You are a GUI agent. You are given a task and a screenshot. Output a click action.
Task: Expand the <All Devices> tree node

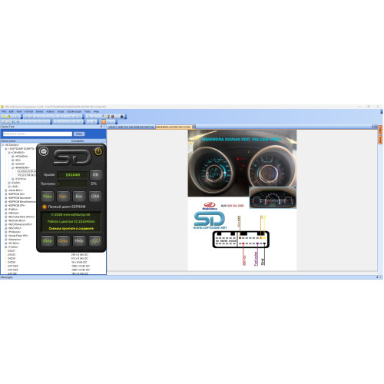coord(2,145)
